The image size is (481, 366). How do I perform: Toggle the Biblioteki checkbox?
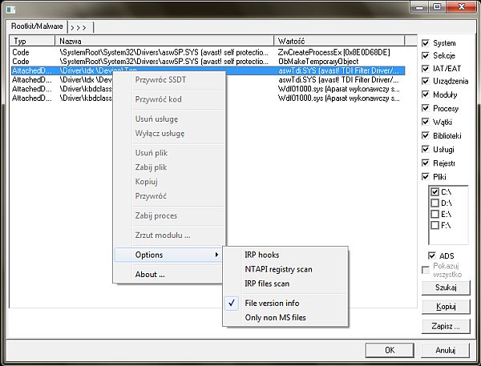[x=425, y=135]
